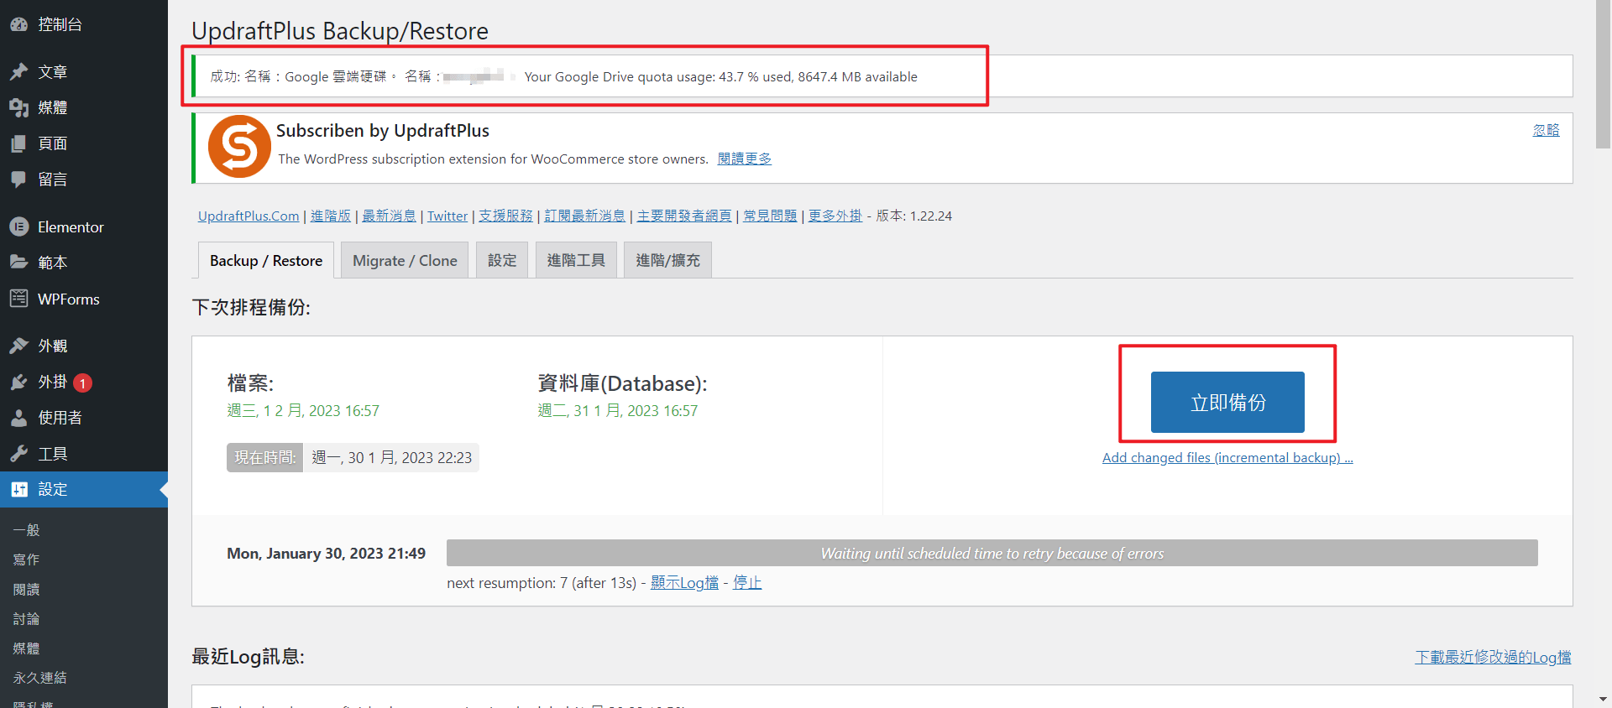Open the 最新消息 news link
This screenshot has height=708, width=1612.
click(389, 216)
